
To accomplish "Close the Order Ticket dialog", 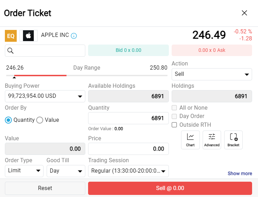I will (244, 13).
